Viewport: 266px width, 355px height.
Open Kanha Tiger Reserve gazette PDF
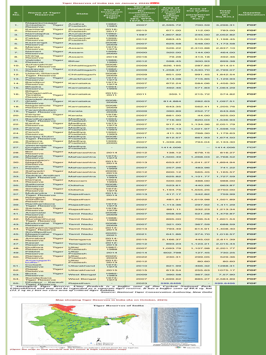point(251,124)
